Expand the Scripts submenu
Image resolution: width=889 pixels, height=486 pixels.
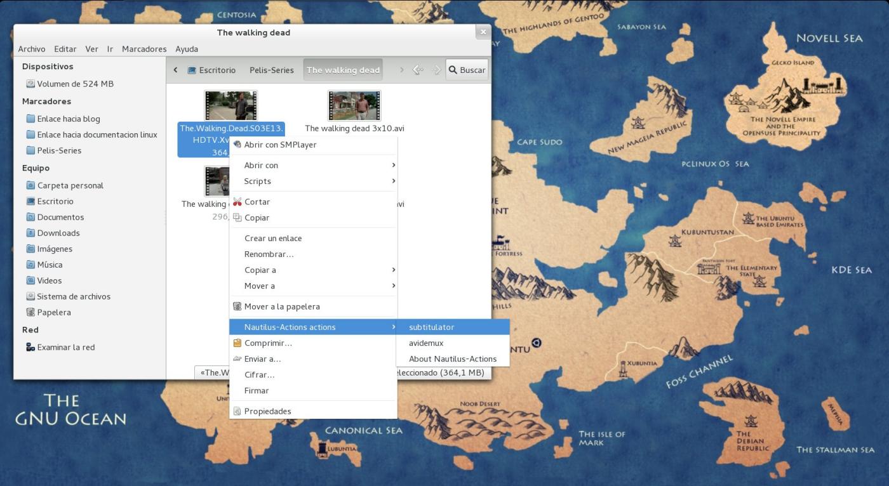click(313, 181)
